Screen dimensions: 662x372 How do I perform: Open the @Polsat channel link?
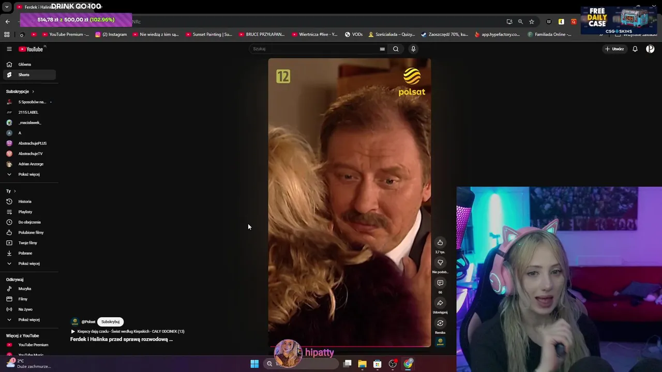tap(88, 322)
